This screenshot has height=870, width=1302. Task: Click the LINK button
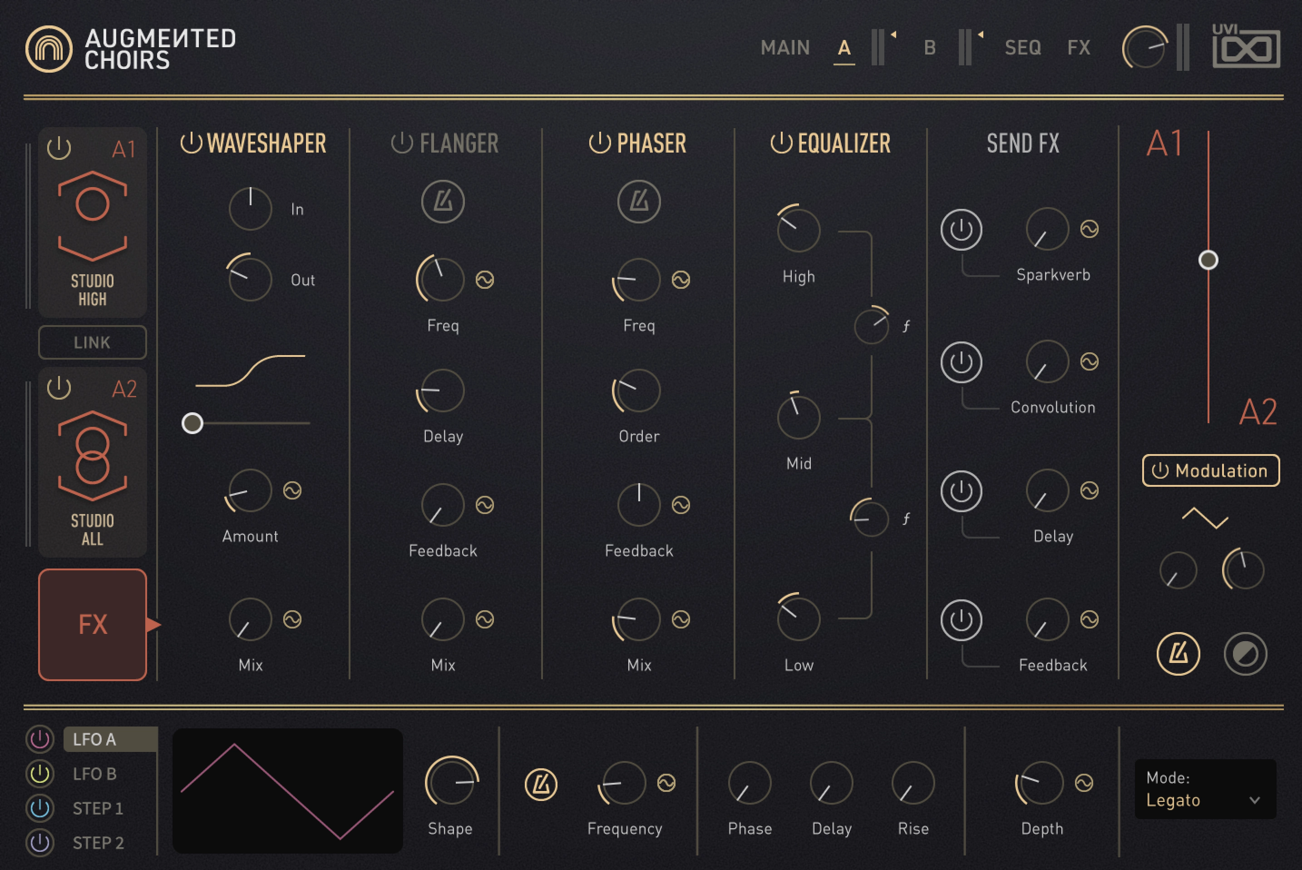(93, 342)
